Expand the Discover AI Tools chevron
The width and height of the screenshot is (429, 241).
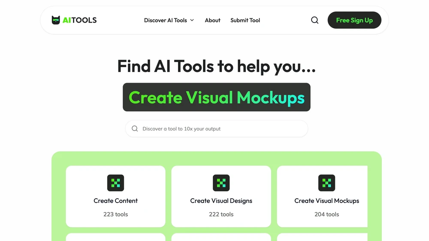coord(192,20)
